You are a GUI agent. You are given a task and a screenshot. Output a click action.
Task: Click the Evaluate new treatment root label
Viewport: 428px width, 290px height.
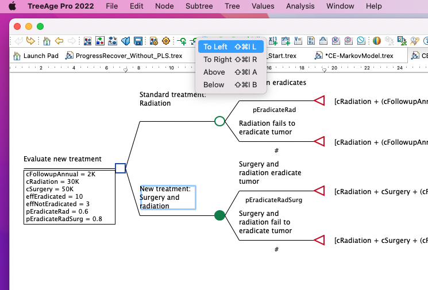click(x=63, y=158)
